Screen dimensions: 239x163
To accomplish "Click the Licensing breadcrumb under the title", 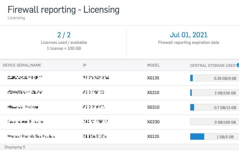I will pyautogui.click(x=16, y=18).
